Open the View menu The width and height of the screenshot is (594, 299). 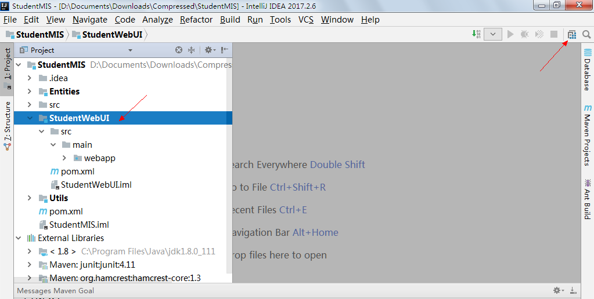(x=56, y=20)
